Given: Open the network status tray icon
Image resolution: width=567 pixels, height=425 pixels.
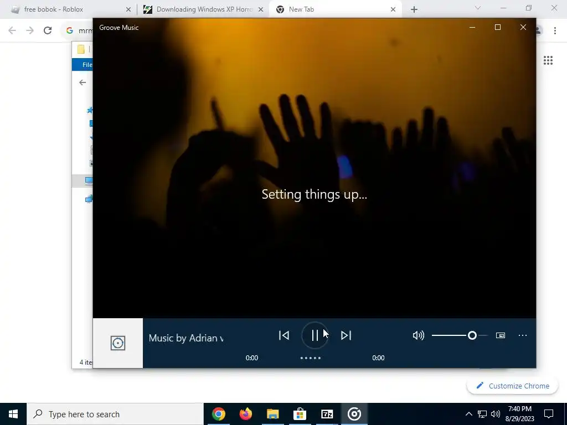Looking at the screenshot, I should click(x=482, y=414).
